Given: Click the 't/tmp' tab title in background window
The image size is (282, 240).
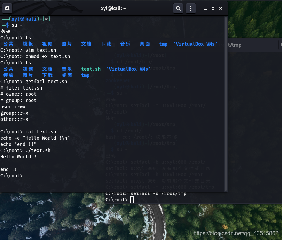Looking at the screenshot, I should pyautogui.click(x=235, y=45).
